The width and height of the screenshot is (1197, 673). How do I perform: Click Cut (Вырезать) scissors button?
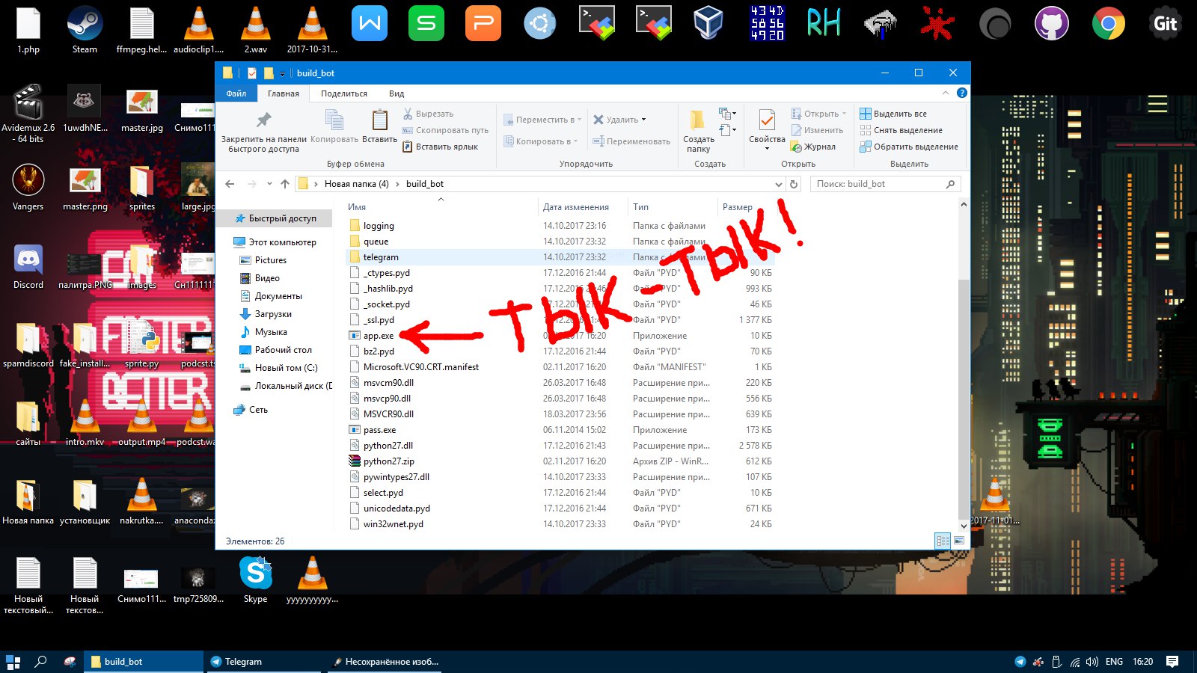(x=428, y=114)
